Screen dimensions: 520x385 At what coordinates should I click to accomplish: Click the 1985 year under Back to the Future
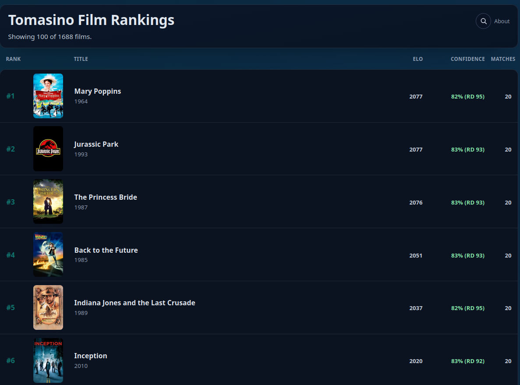tap(81, 260)
